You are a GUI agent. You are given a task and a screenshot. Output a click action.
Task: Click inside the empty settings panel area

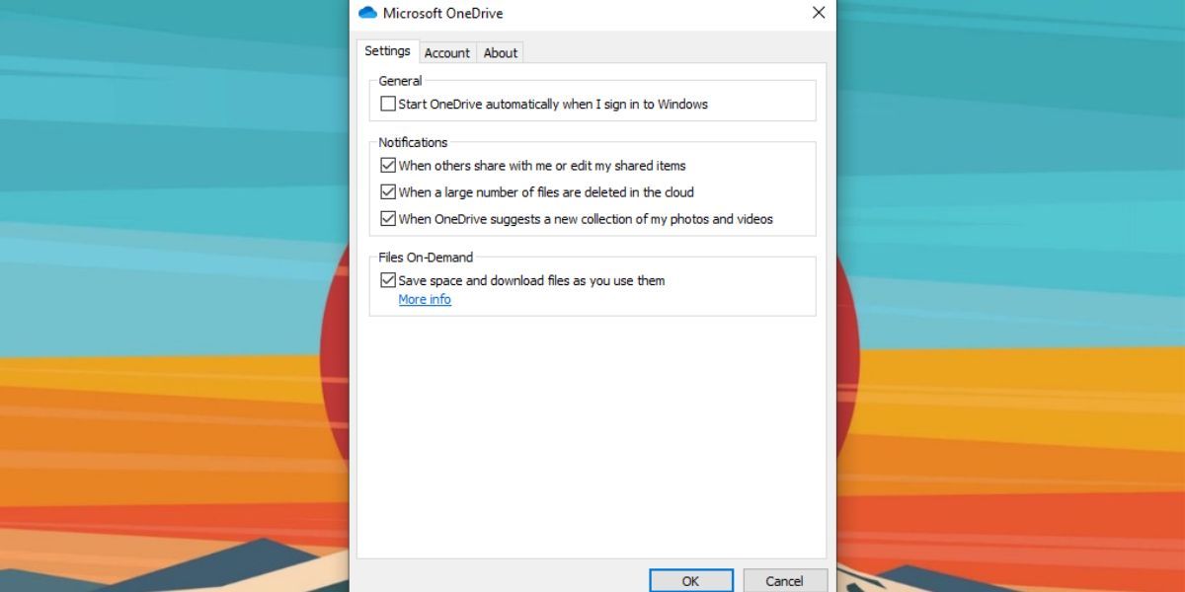tap(592, 424)
